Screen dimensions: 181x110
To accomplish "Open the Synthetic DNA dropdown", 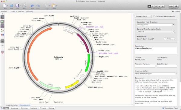I will point(143,17).
